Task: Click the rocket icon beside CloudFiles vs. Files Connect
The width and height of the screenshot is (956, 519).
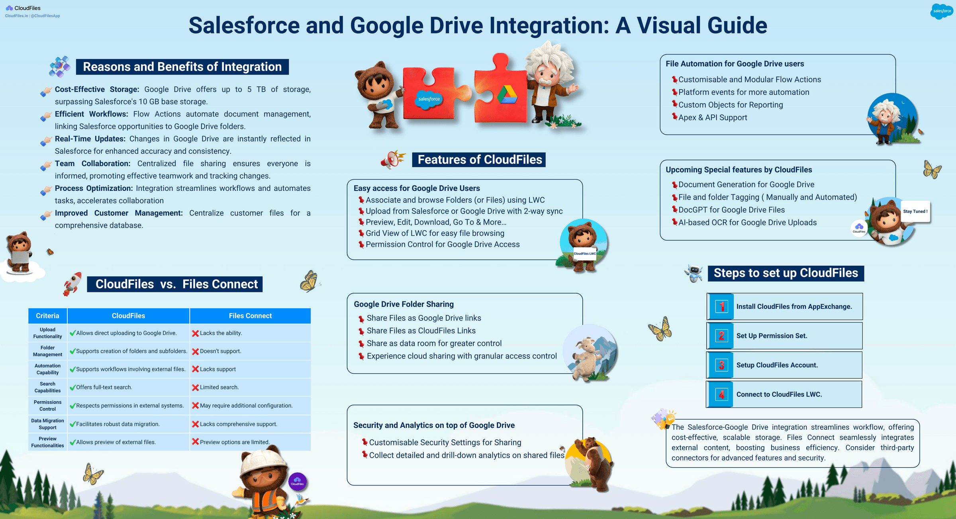Action: click(x=72, y=284)
